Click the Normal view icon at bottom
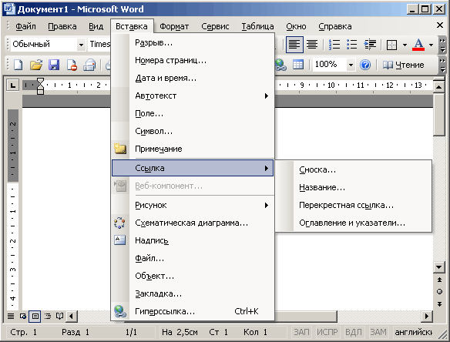 (11, 317)
